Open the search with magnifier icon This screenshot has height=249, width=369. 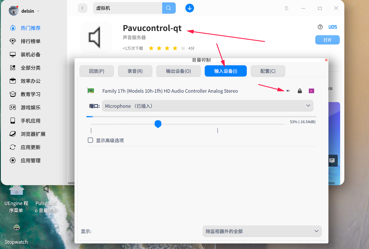point(169,8)
